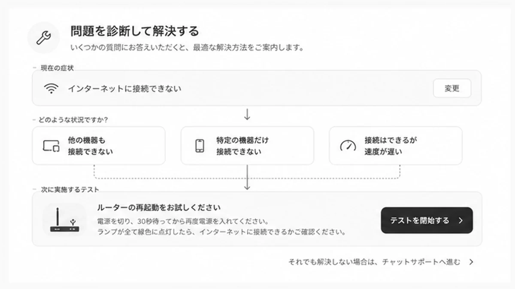Select 特定の機器だけ接続できない option
Viewport: 515px width, 289px height.
(247, 146)
